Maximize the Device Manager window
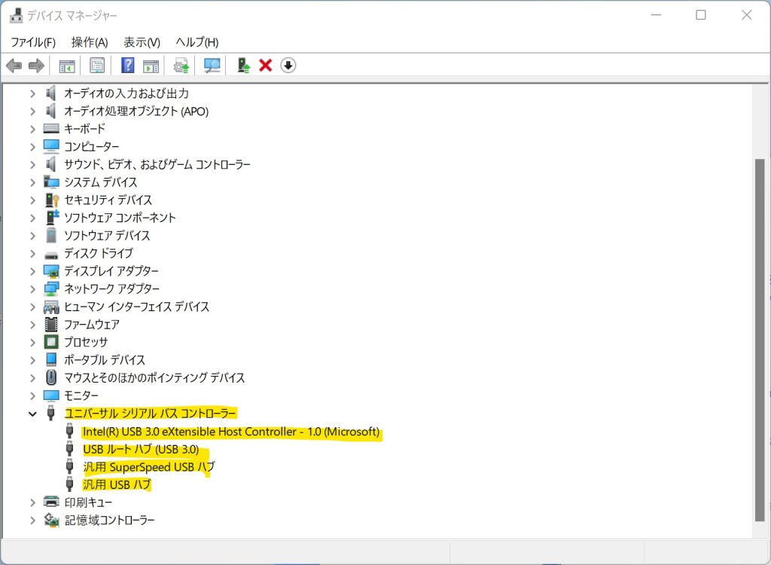The width and height of the screenshot is (771, 565). click(x=701, y=15)
